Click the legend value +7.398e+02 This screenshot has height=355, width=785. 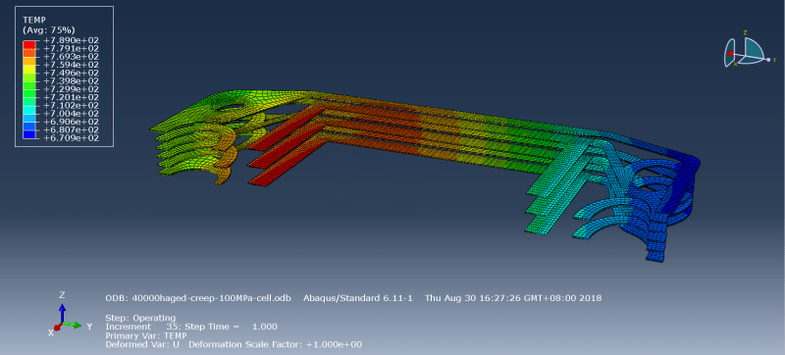(x=71, y=81)
